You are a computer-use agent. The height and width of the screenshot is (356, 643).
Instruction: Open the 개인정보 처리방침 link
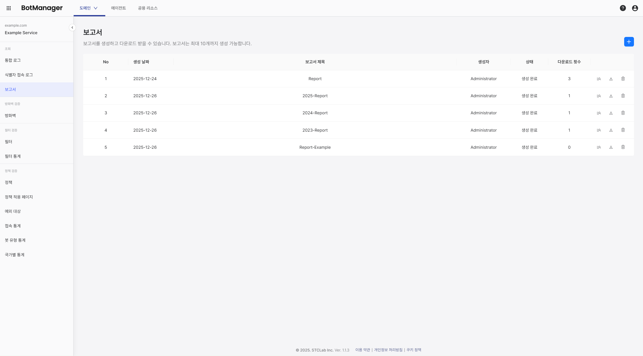click(388, 350)
